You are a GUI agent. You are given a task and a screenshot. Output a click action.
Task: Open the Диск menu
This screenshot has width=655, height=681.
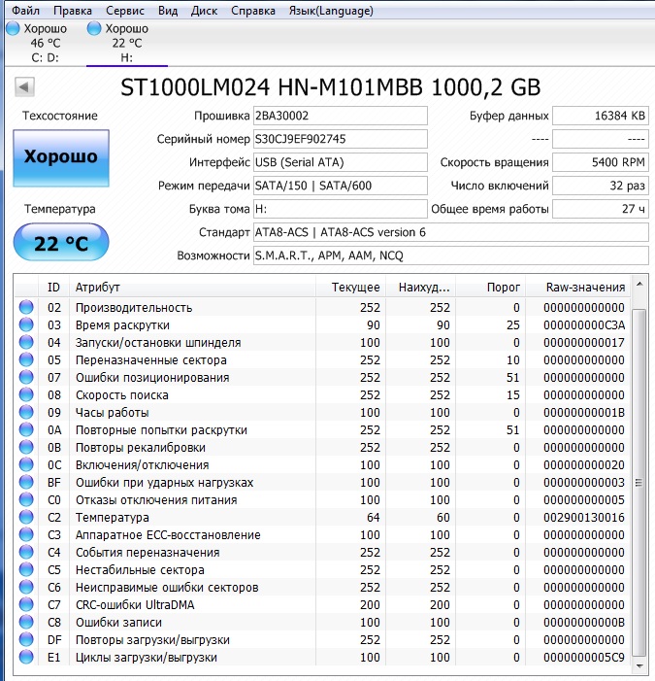click(x=204, y=11)
